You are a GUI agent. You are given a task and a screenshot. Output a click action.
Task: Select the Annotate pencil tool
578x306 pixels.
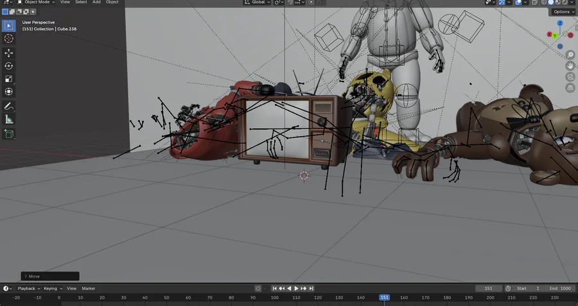(9, 106)
